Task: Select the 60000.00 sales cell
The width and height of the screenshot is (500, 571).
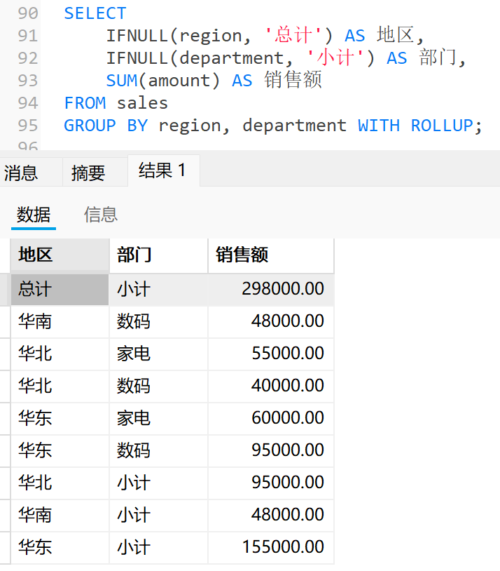Action: pyautogui.click(x=287, y=418)
